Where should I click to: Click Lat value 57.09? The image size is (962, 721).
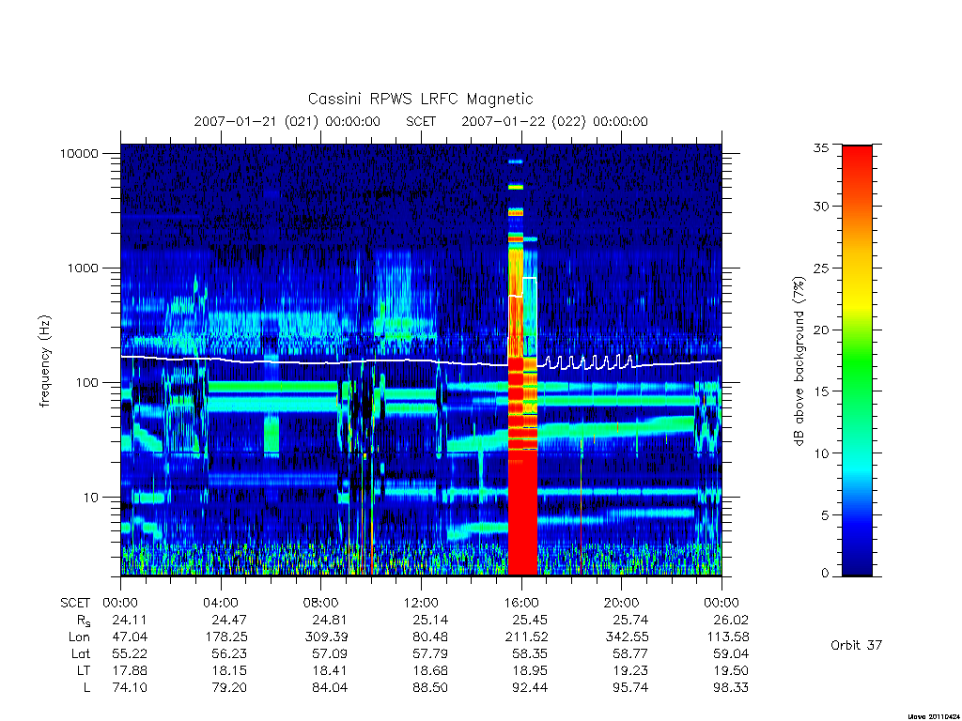pyautogui.click(x=330, y=654)
